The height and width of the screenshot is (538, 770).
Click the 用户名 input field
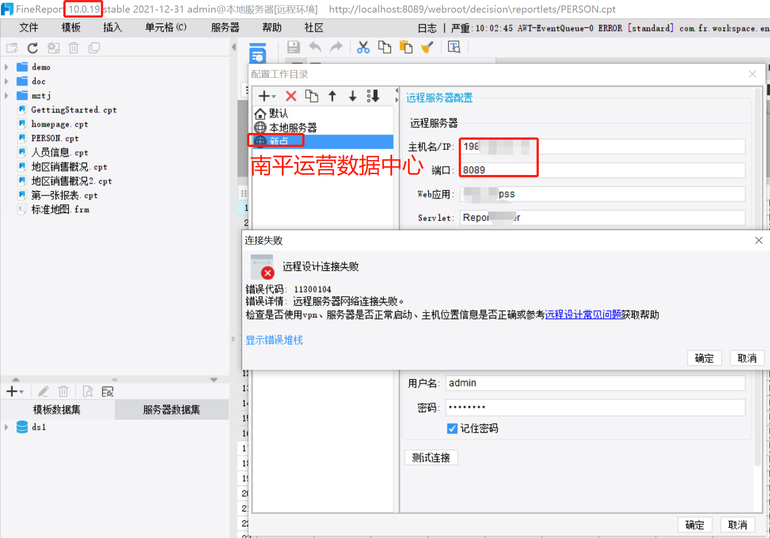click(595, 383)
